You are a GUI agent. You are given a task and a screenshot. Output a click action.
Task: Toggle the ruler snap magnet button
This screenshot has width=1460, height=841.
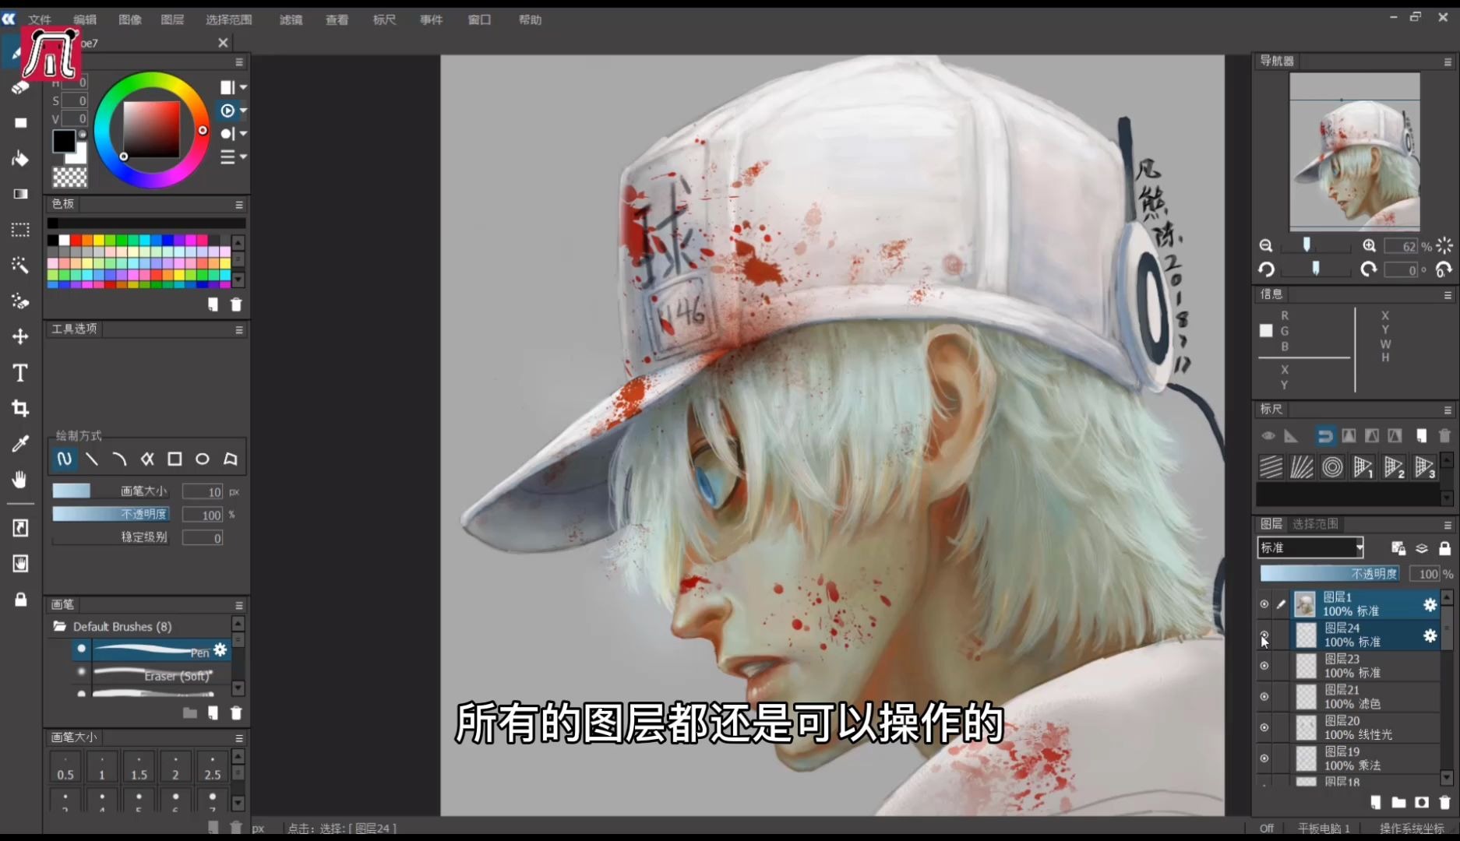tap(1324, 436)
